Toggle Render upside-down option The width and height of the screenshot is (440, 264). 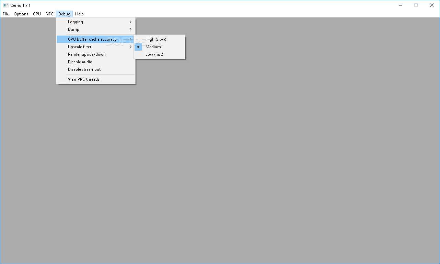(96, 54)
